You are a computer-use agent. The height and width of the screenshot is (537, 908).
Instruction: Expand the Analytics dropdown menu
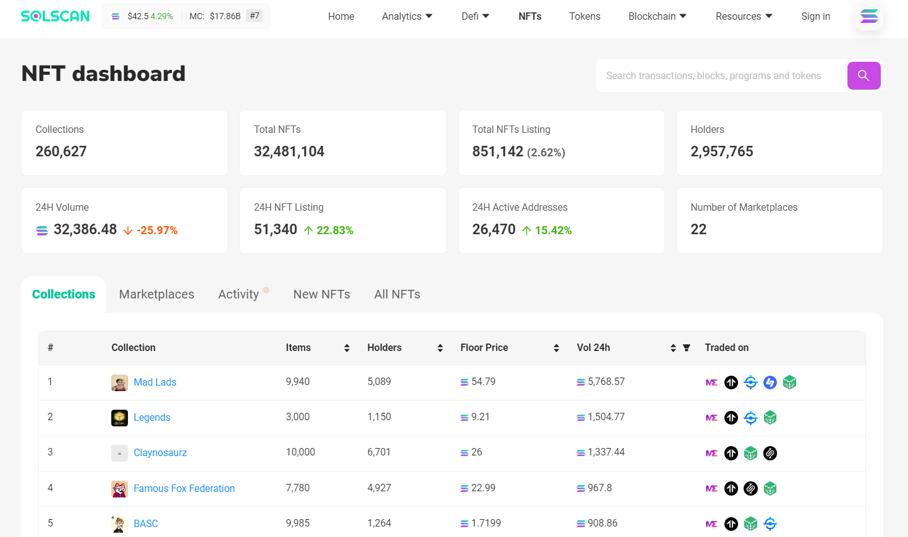click(x=407, y=16)
